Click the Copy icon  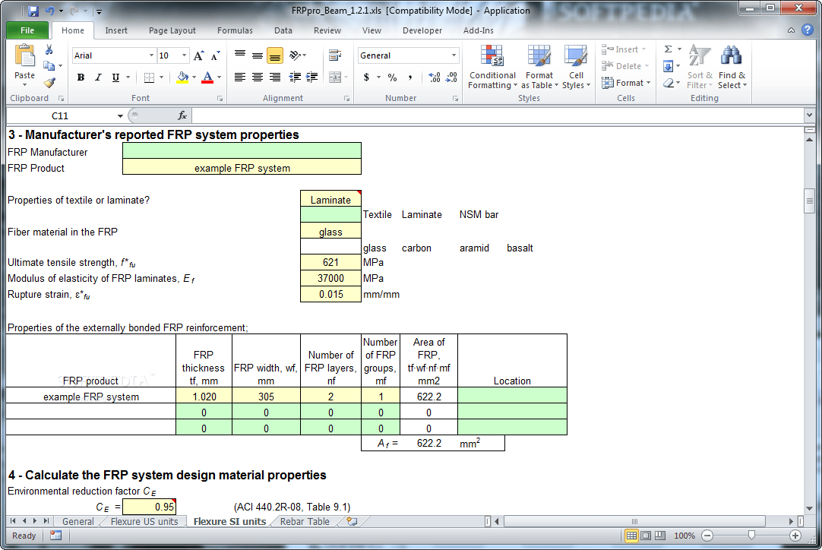coord(49,66)
